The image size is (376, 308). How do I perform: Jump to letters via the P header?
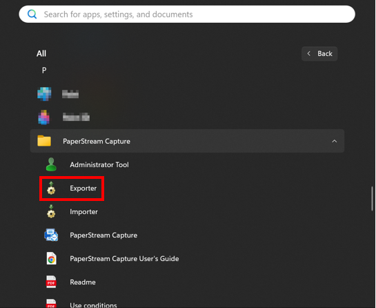pos(44,70)
